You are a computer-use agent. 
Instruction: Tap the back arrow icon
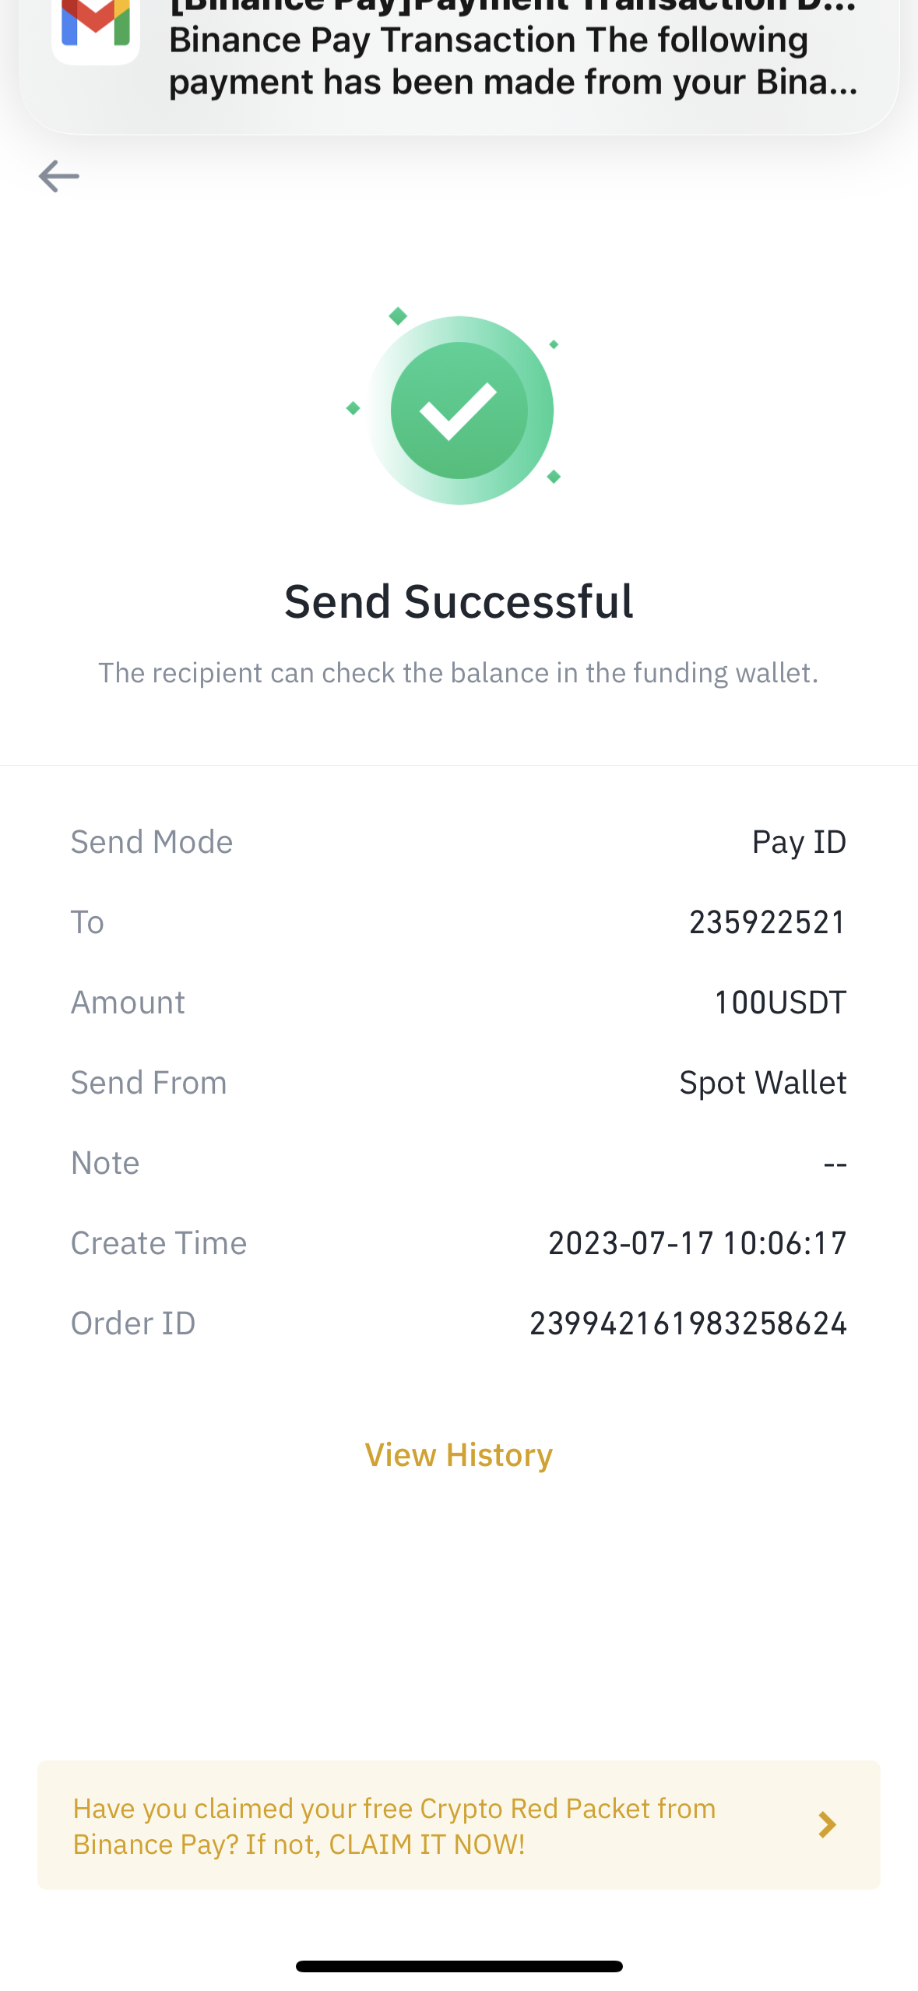click(59, 177)
